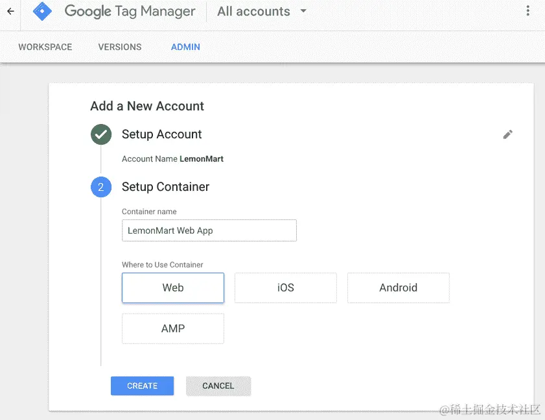Click the Google Tag Manager title text
Image resolution: width=545 pixels, height=420 pixels.
coord(130,12)
